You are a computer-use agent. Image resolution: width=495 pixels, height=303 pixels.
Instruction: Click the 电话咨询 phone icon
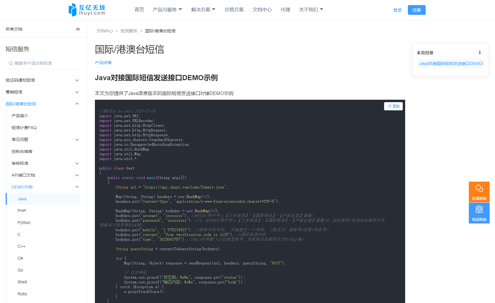click(x=479, y=210)
